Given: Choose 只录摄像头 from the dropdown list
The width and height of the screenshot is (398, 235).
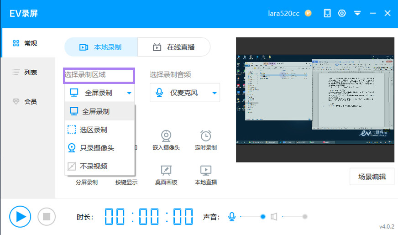Looking at the screenshot, I should click(x=99, y=148).
